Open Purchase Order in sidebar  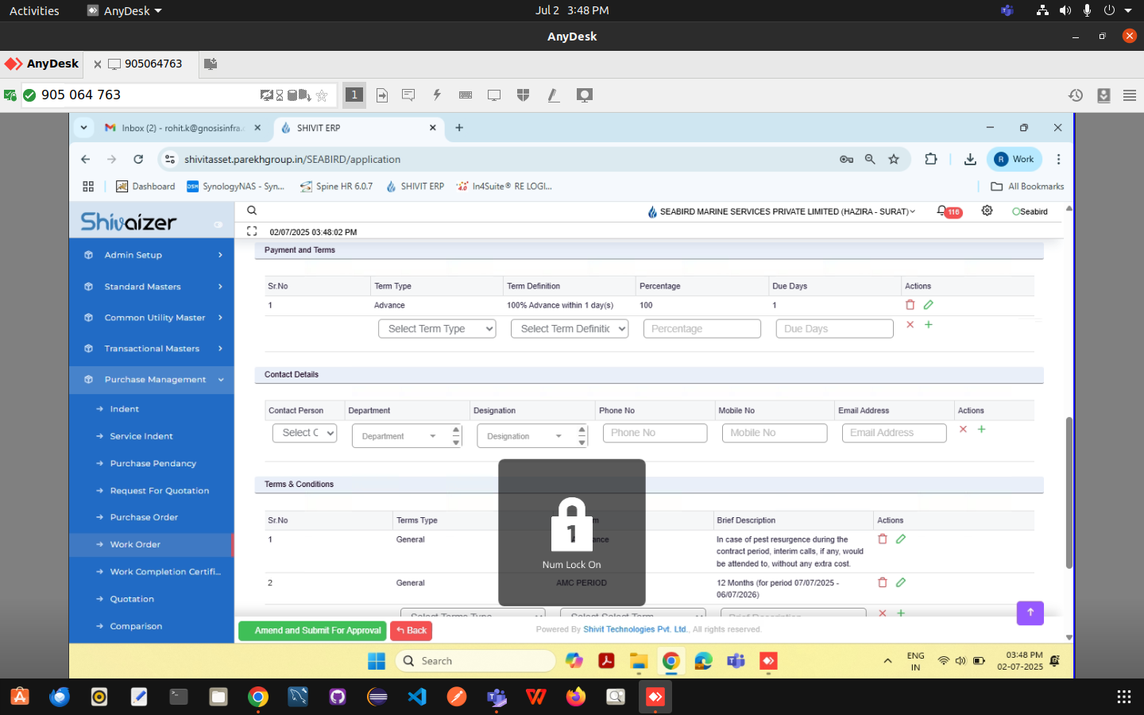tap(144, 517)
